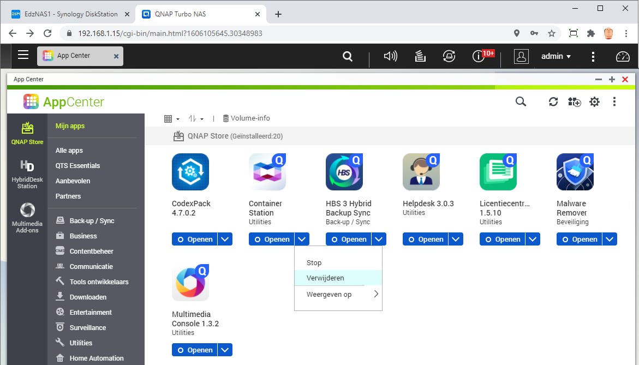Click the Helpdesk app icon

pyautogui.click(x=421, y=171)
